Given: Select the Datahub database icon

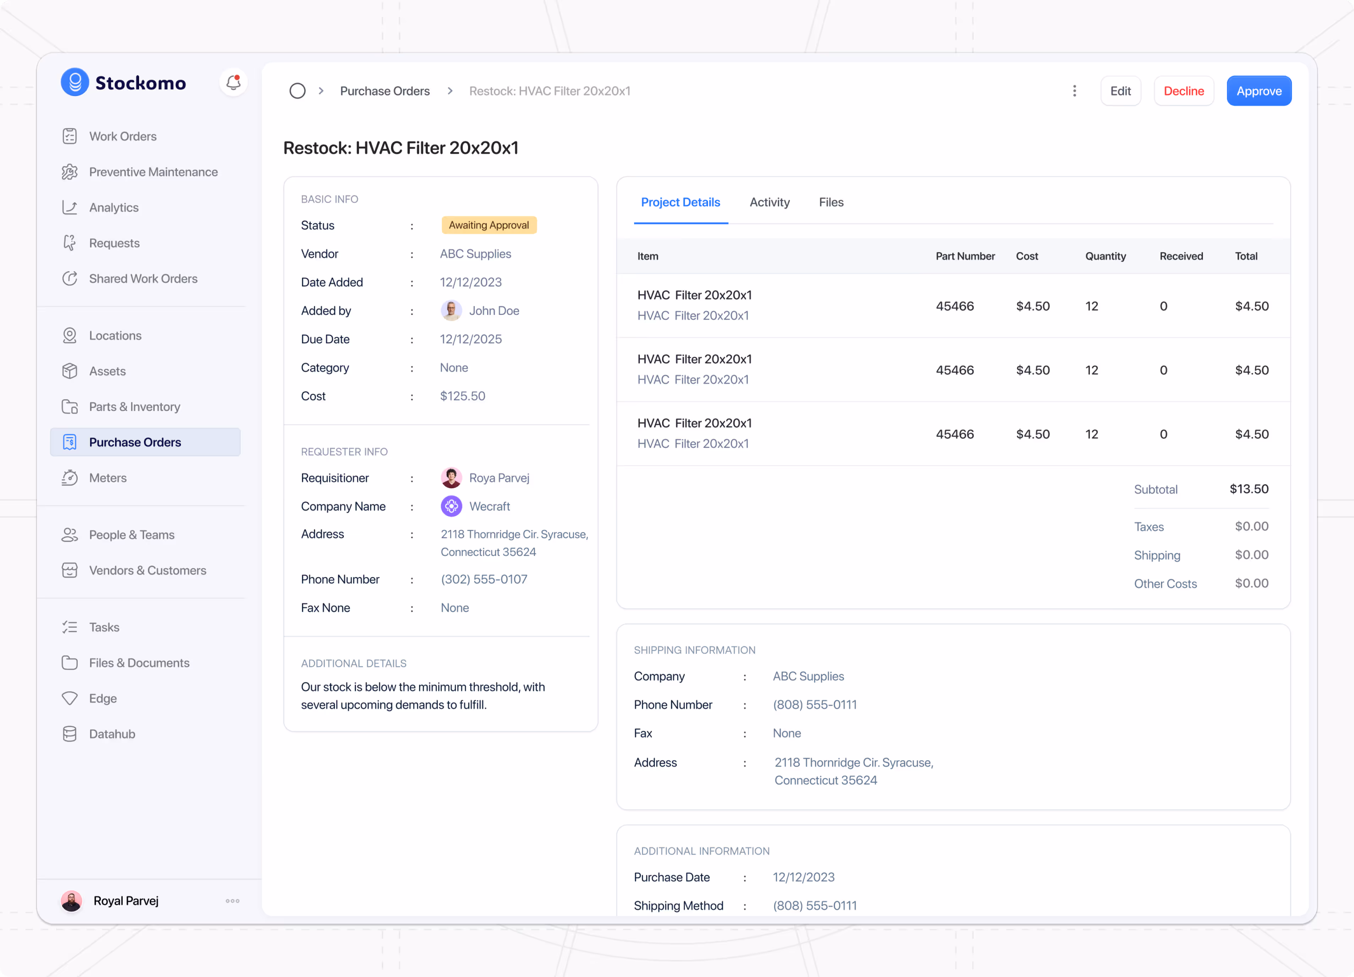Looking at the screenshot, I should click(x=70, y=734).
